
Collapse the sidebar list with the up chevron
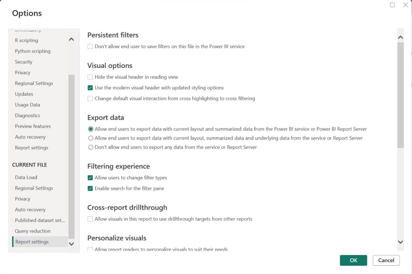(71, 39)
